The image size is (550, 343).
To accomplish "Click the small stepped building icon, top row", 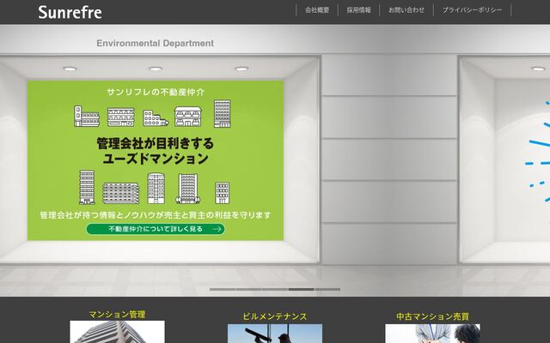I will [156, 118].
